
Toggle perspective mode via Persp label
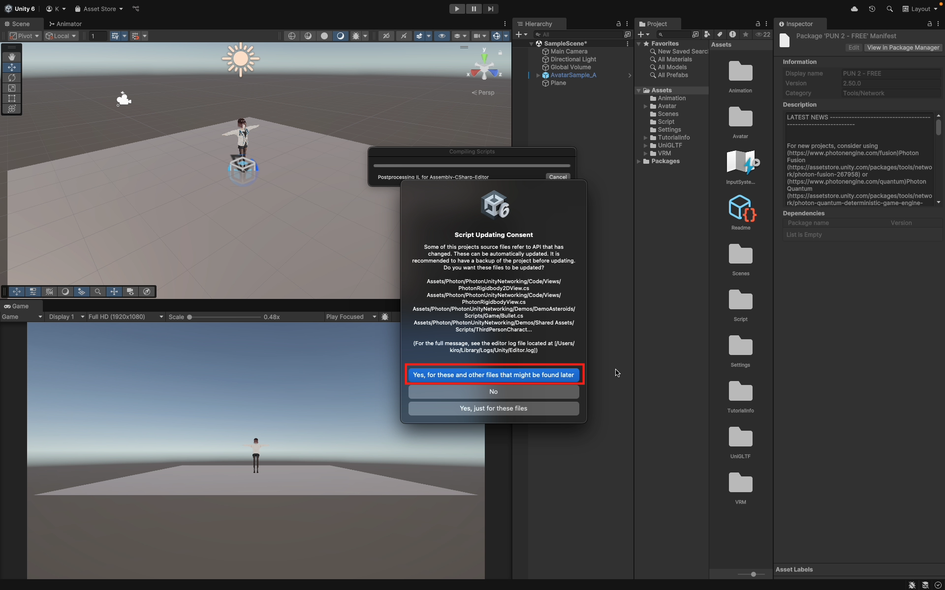[483, 92]
